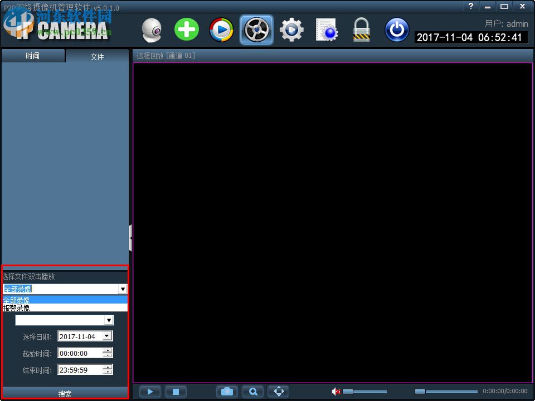Viewport: 535px width, 401px height.
Task: Click the 结束时间 field showing 23:59:59
Action: click(x=80, y=370)
